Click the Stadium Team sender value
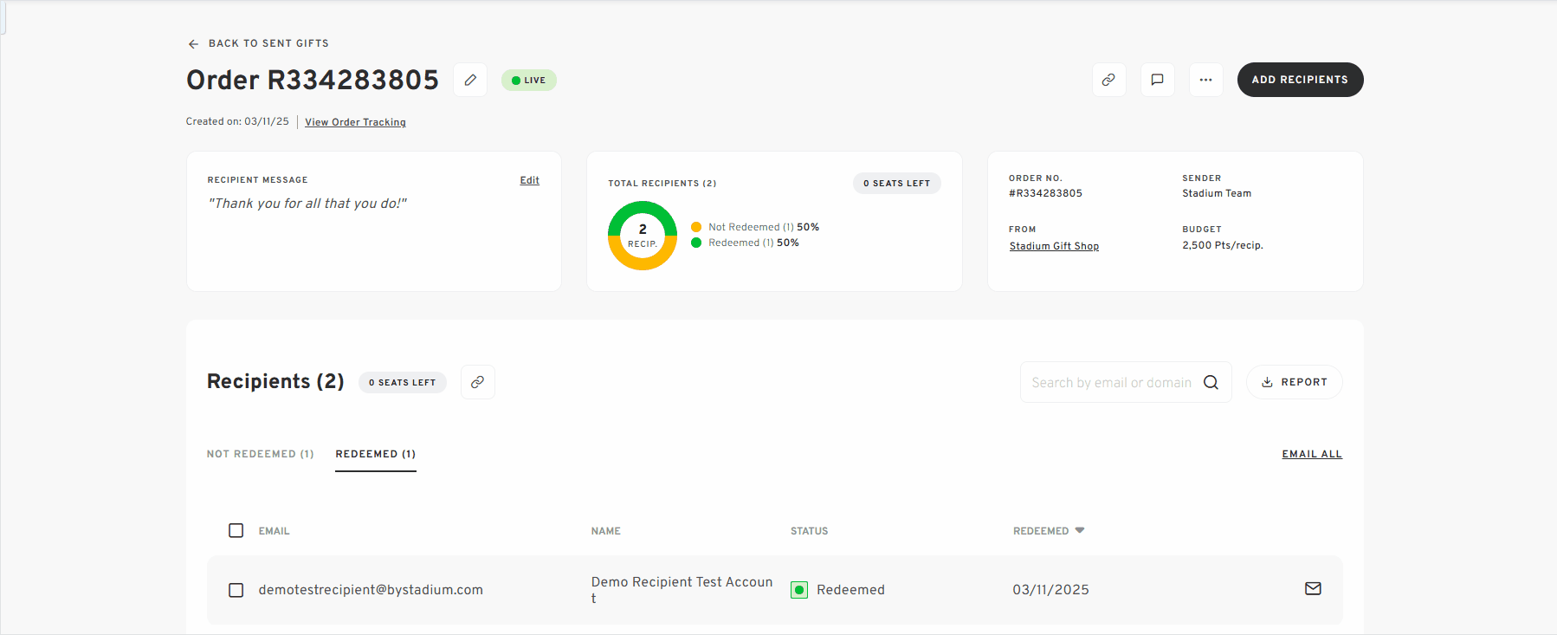Screen dimensions: 1557x635 (1217, 193)
